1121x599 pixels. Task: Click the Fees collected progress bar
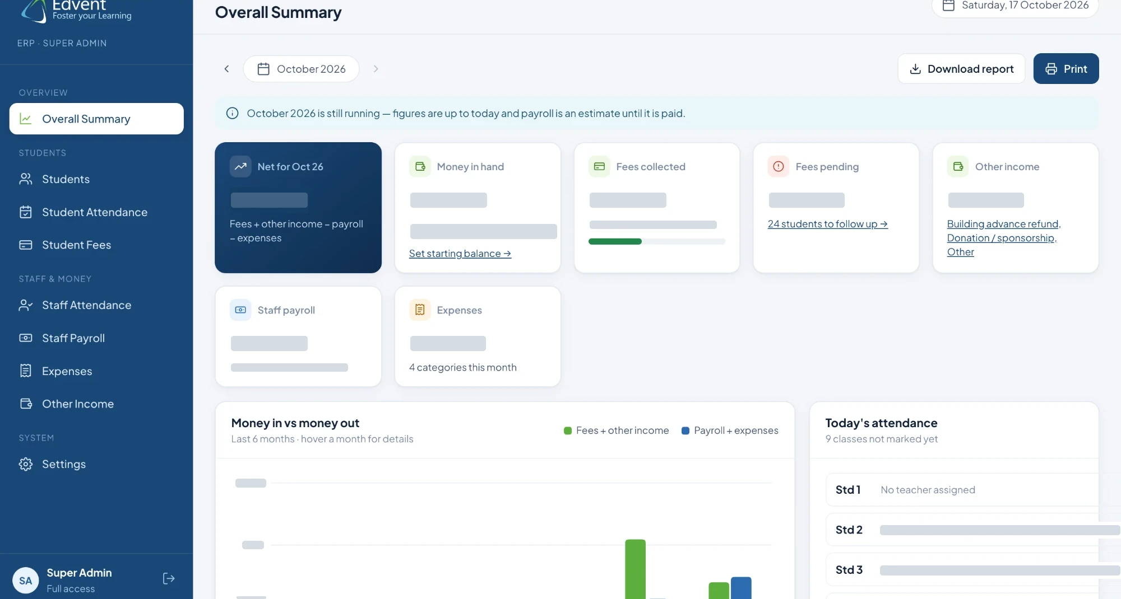656,241
